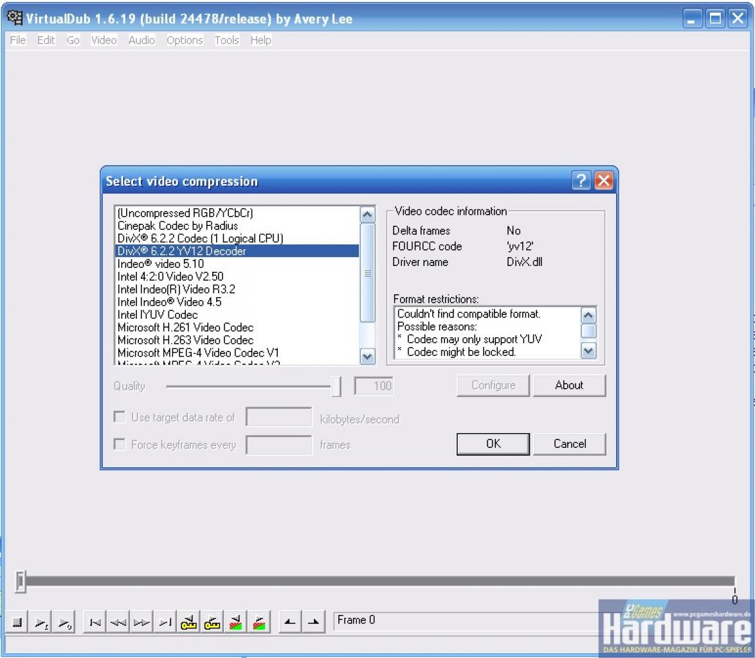Select Cinepak Codec by Radius
The height and width of the screenshot is (658, 755).
tap(238, 226)
